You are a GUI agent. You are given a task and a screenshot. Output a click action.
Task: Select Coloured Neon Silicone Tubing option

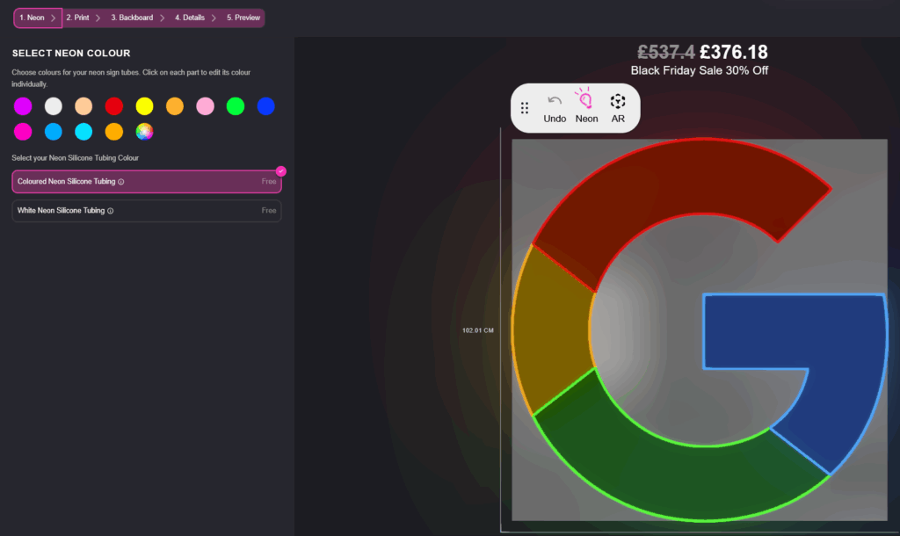(x=146, y=181)
